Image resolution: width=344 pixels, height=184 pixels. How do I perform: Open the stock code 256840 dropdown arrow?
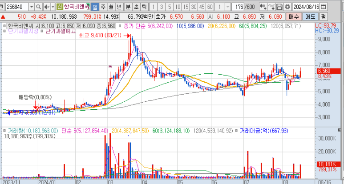click(x=32, y=7)
